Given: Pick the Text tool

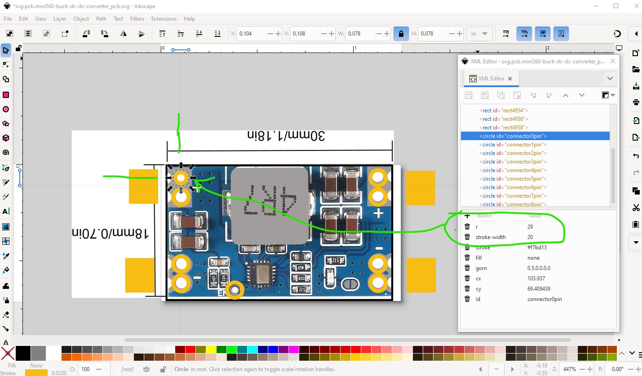Looking at the screenshot, I should pos(6,211).
